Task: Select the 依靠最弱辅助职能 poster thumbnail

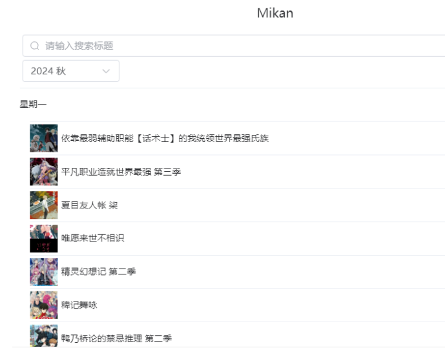Action: [44, 138]
